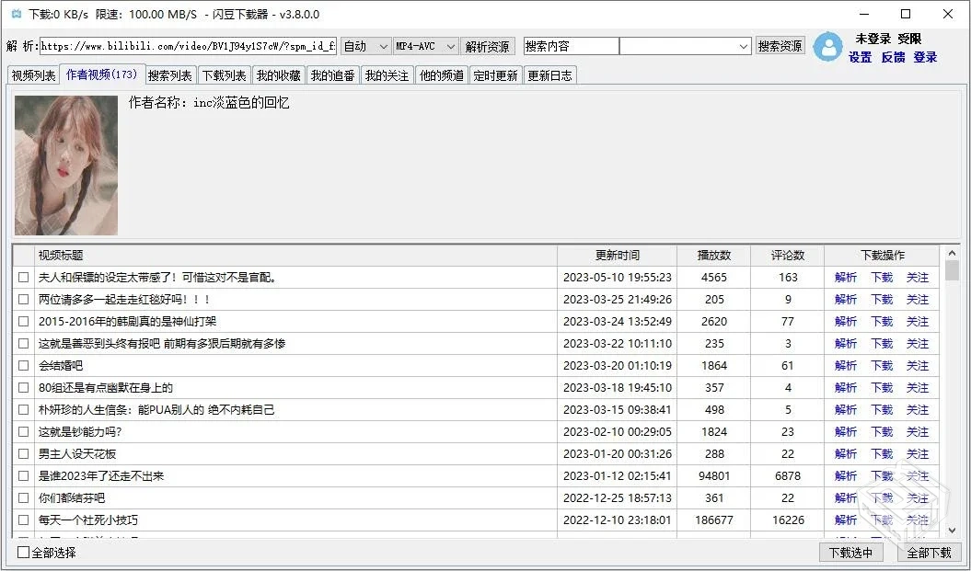Click the 反馈 feedback link
The width and height of the screenshot is (971, 571).
click(892, 57)
